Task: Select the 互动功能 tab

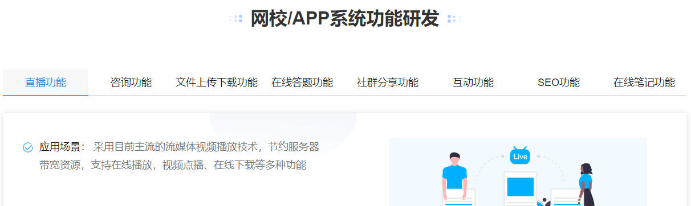Action: 473,83
